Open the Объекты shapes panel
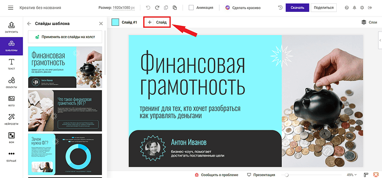This screenshot has height=178, width=382. point(11,83)
